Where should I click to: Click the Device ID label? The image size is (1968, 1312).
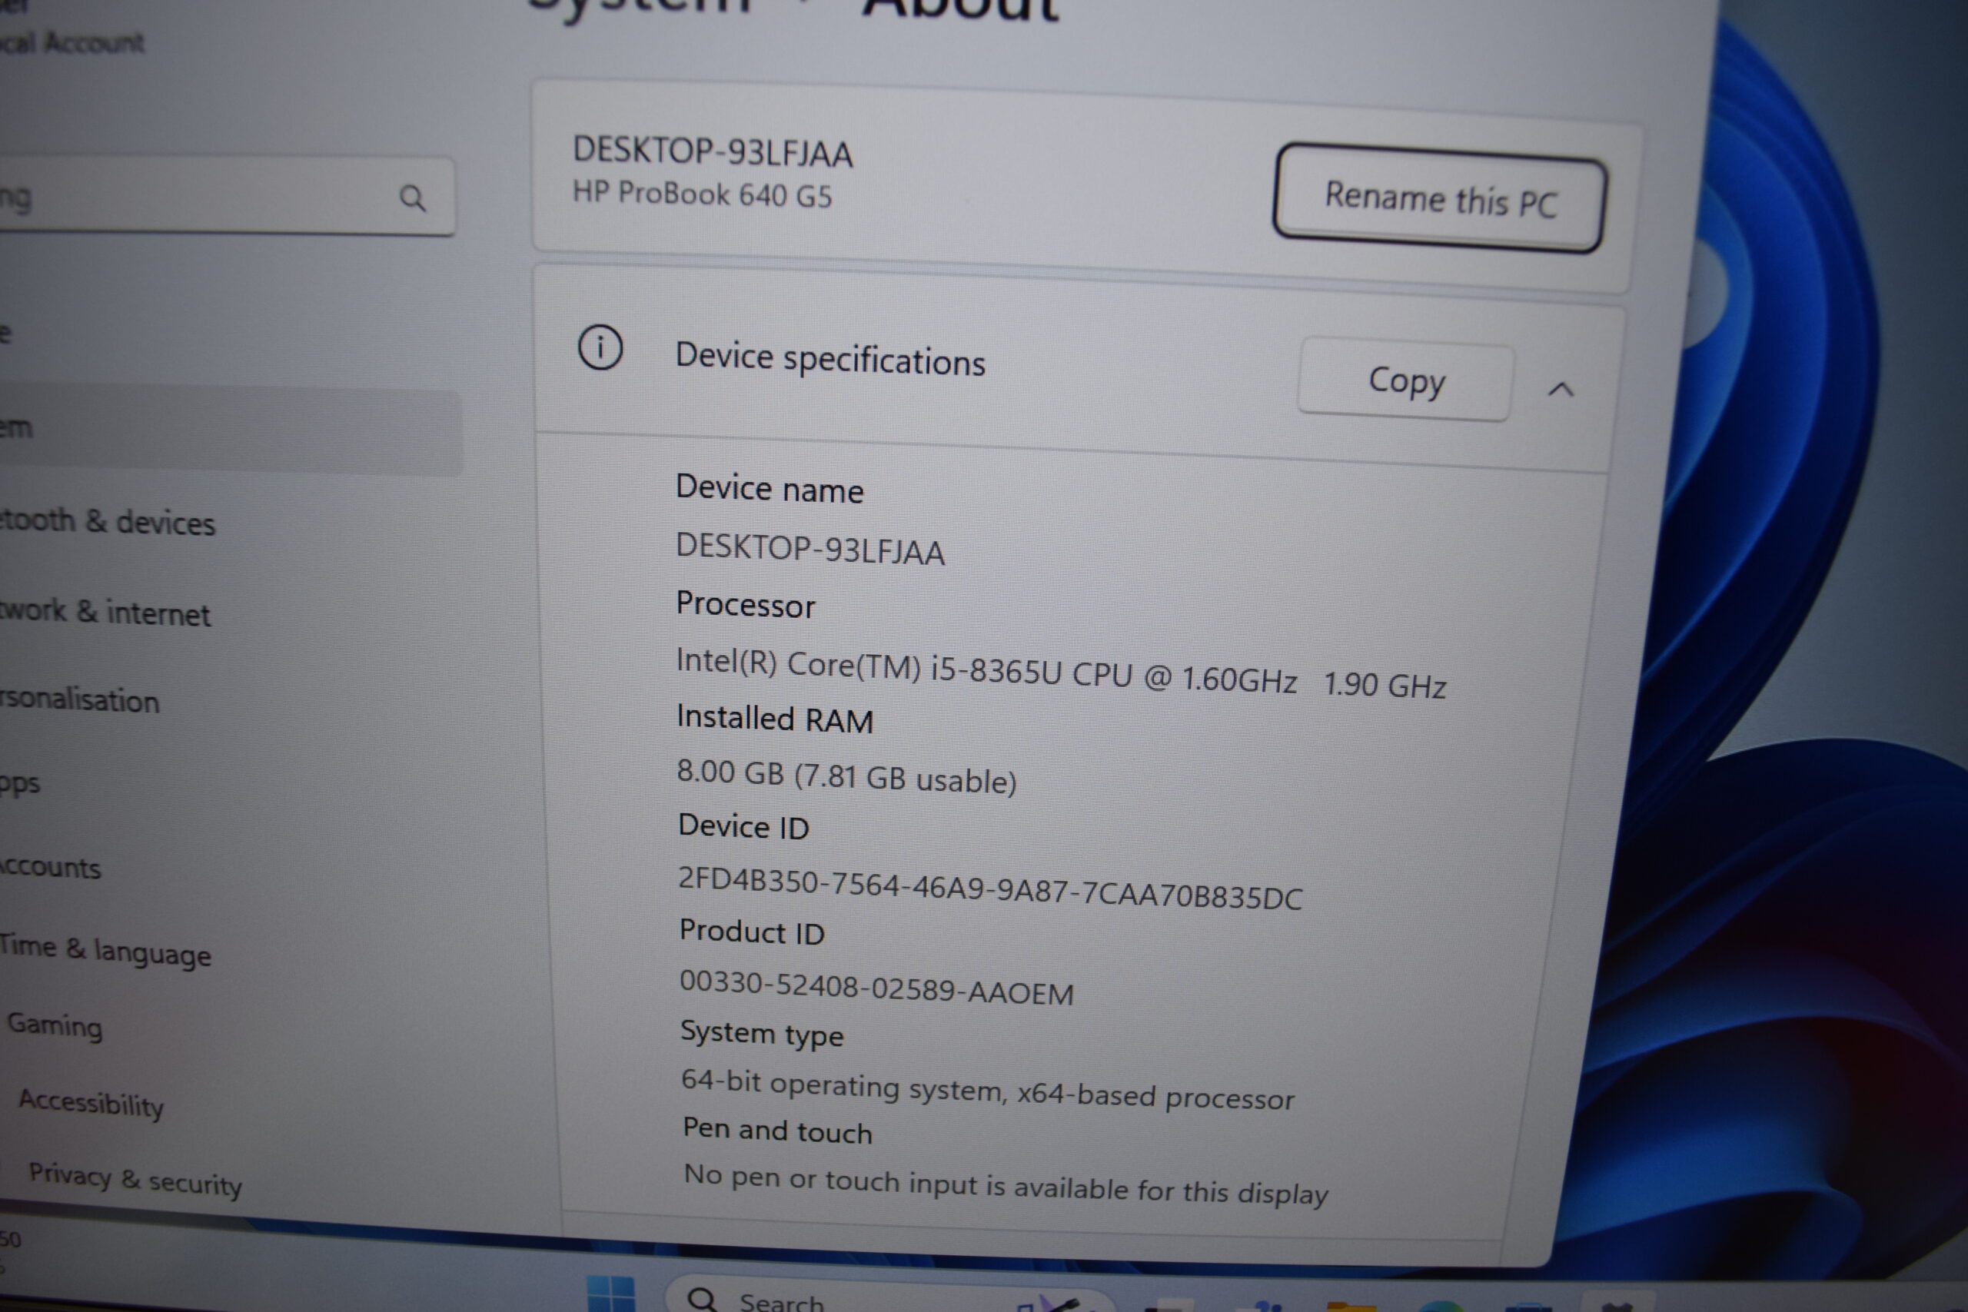point(743,827)
